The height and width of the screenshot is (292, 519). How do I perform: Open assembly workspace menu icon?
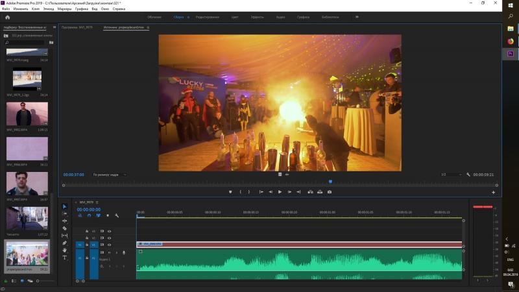188,17
